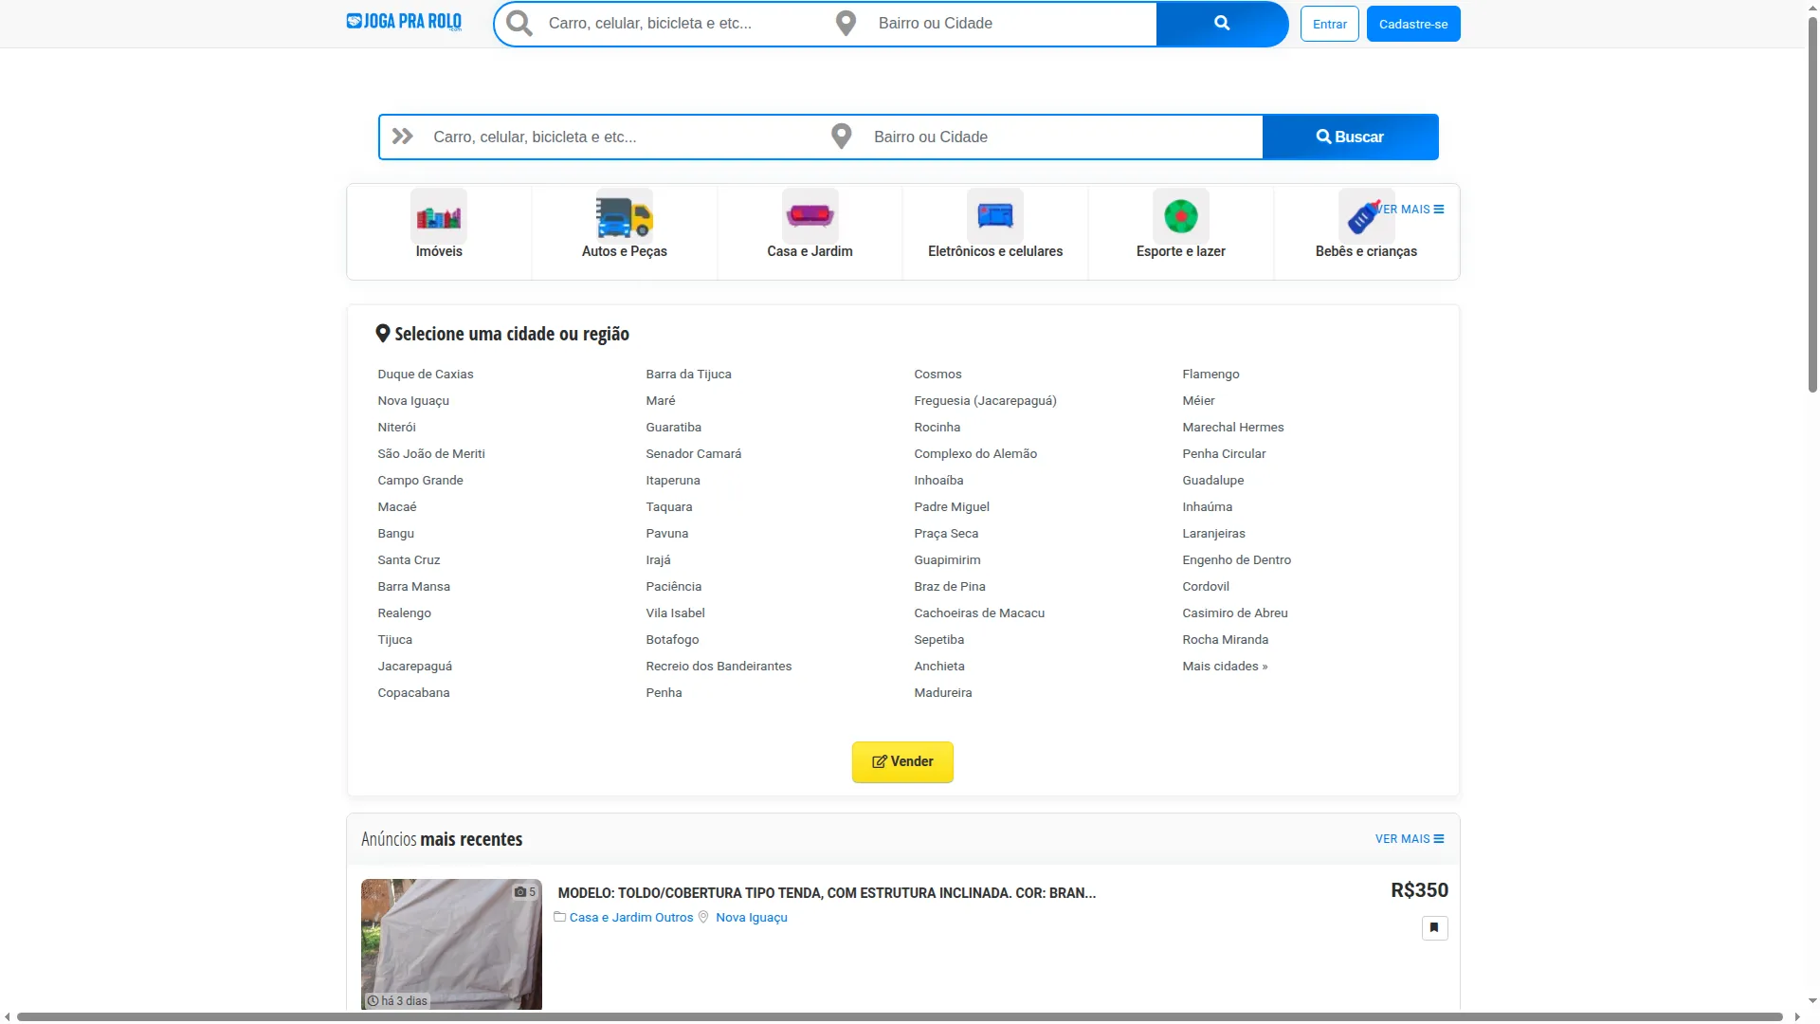Open the Joga Pra Rolo logo home link

(x=404, y=22)
